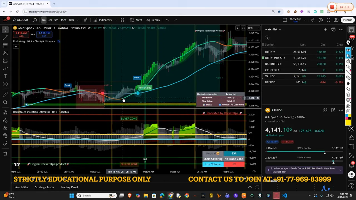
Task: Switch to the Pine Editor tab
Action: [x=21, y=187]
